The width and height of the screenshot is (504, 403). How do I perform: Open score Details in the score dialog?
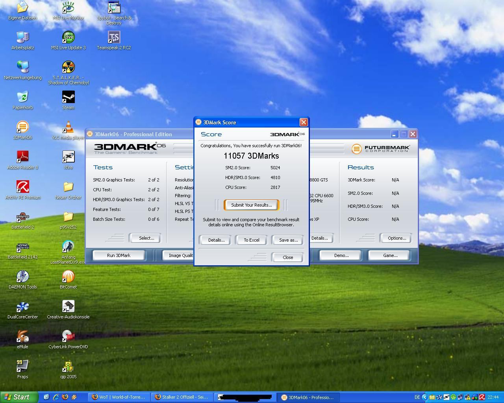pyautogui.click(x=216, y=240)
